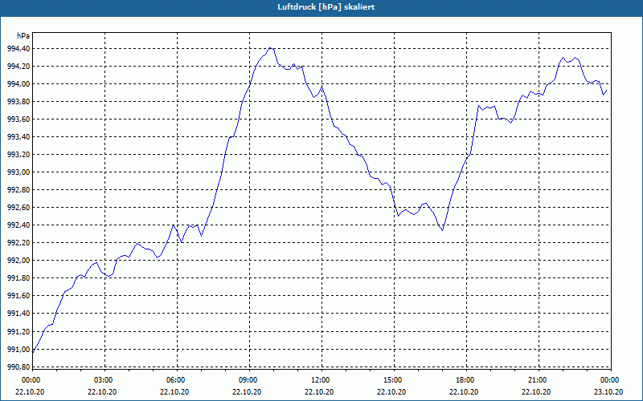Select the 22.10.20 date beneath 15:00
Image resolution: width=643 pixels, height=401 pixels.
click(391, 391)
